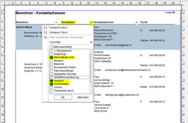The width and height of the screenshot is (188, 123).
Task: Check the 1. Bezugsperson checkbox
Action: 51,51
